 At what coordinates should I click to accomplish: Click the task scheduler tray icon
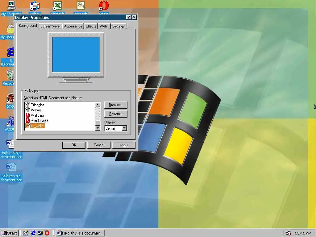pyautogui.click(x=288, y=233)
